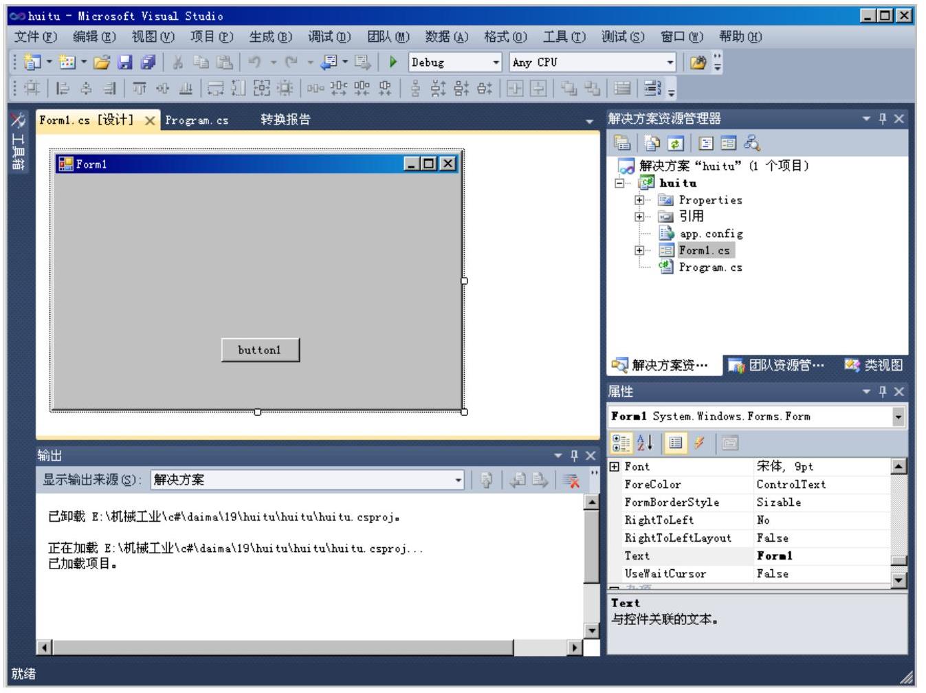Click the Align Tops layout icon
Screen dimensions: 926x693
click(x=140, y=88)
